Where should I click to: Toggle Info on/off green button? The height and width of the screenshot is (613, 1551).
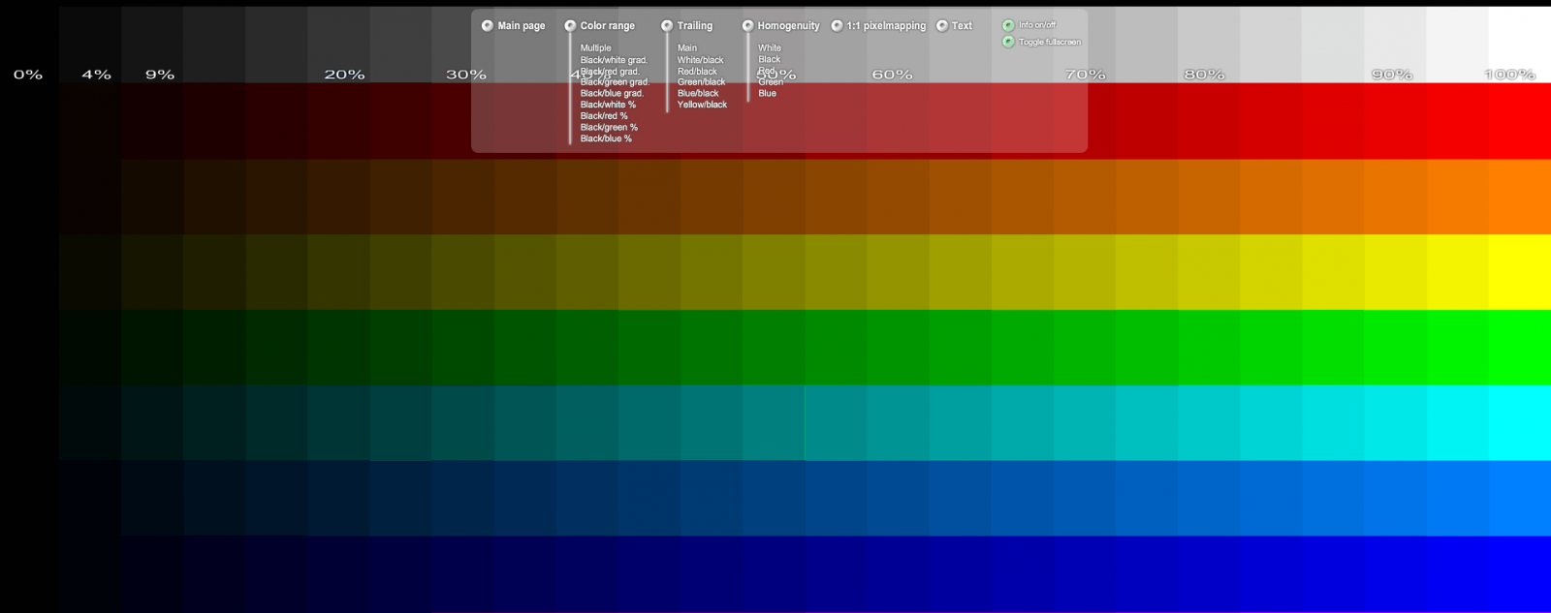(1008, 25)
